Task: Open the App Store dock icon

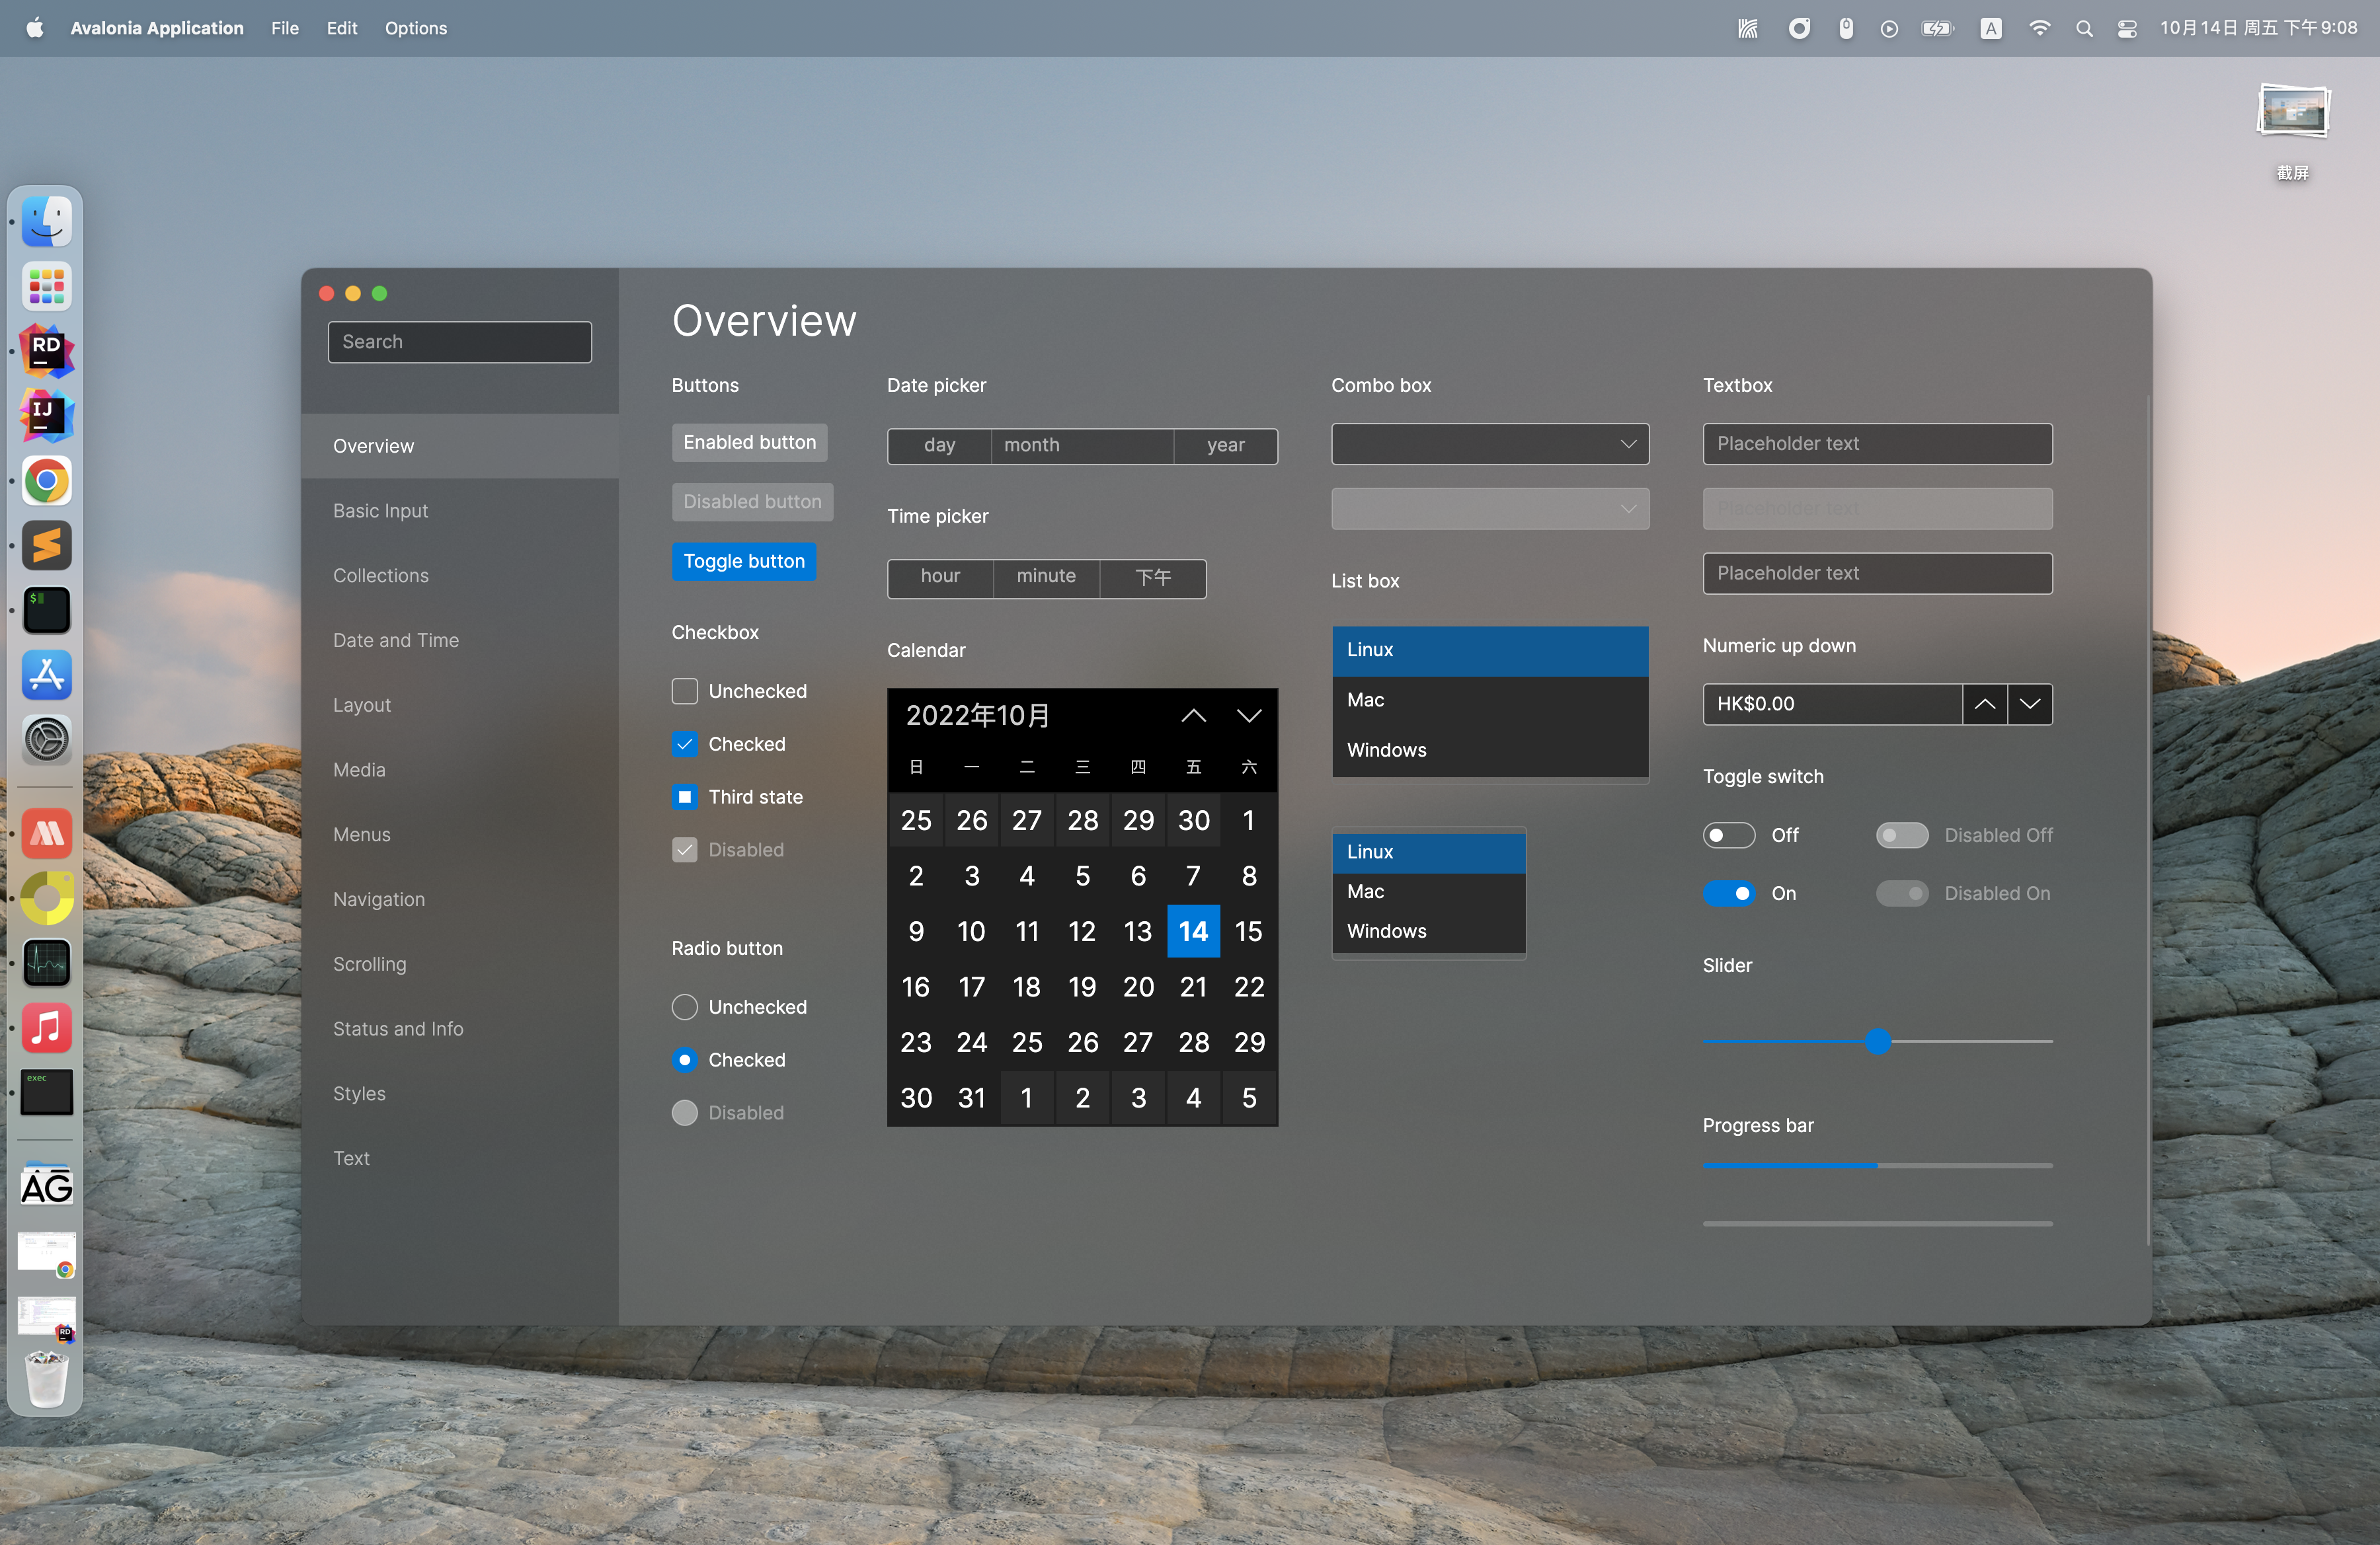Action: coord(46,675)
